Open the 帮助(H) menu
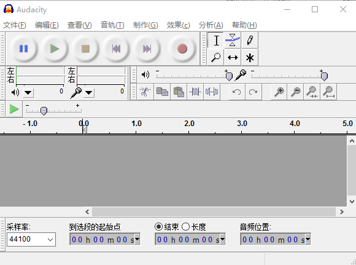This screenshot has width=356, height=265. pos(244,25)
